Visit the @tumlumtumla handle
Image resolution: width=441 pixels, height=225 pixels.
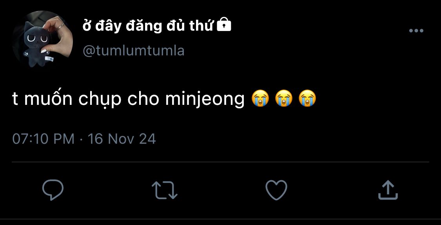pyautogui.click(x=133, y=51)
